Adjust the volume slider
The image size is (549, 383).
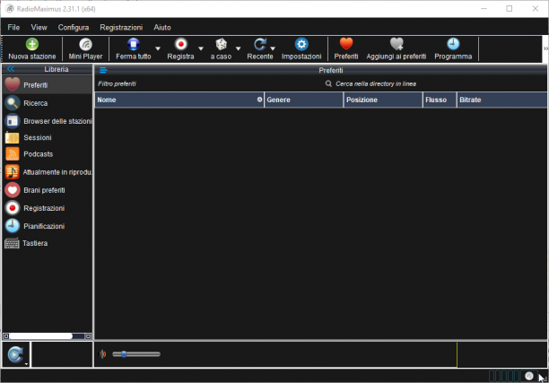136,354
